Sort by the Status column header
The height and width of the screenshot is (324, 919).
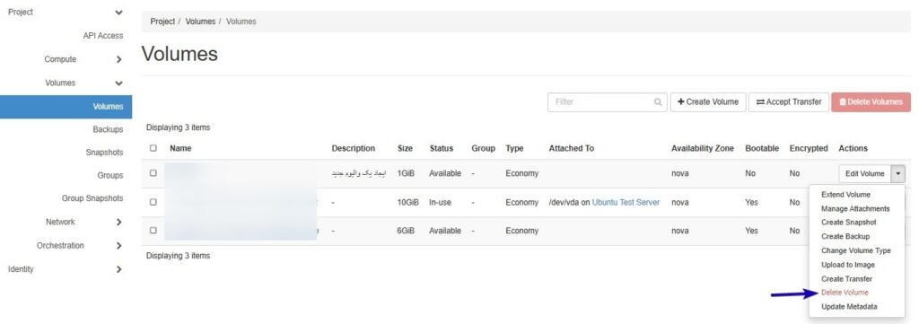[442, 148]
